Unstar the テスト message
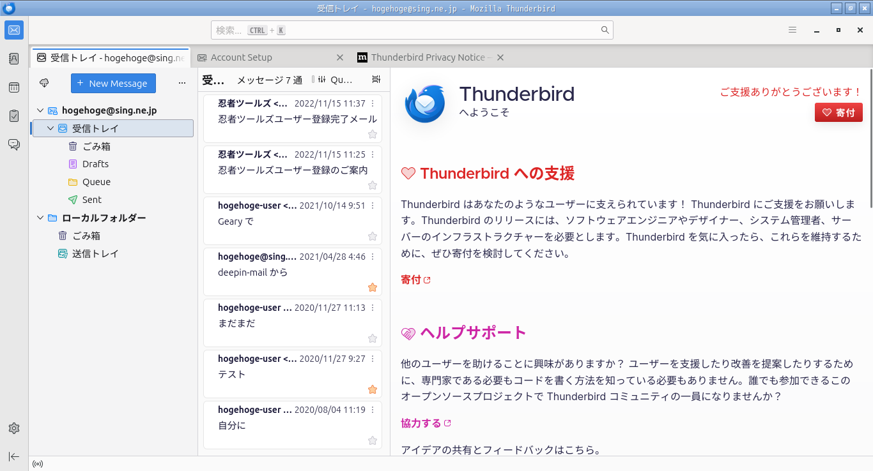This screenshot has width=873, height=471. (373, 389)
